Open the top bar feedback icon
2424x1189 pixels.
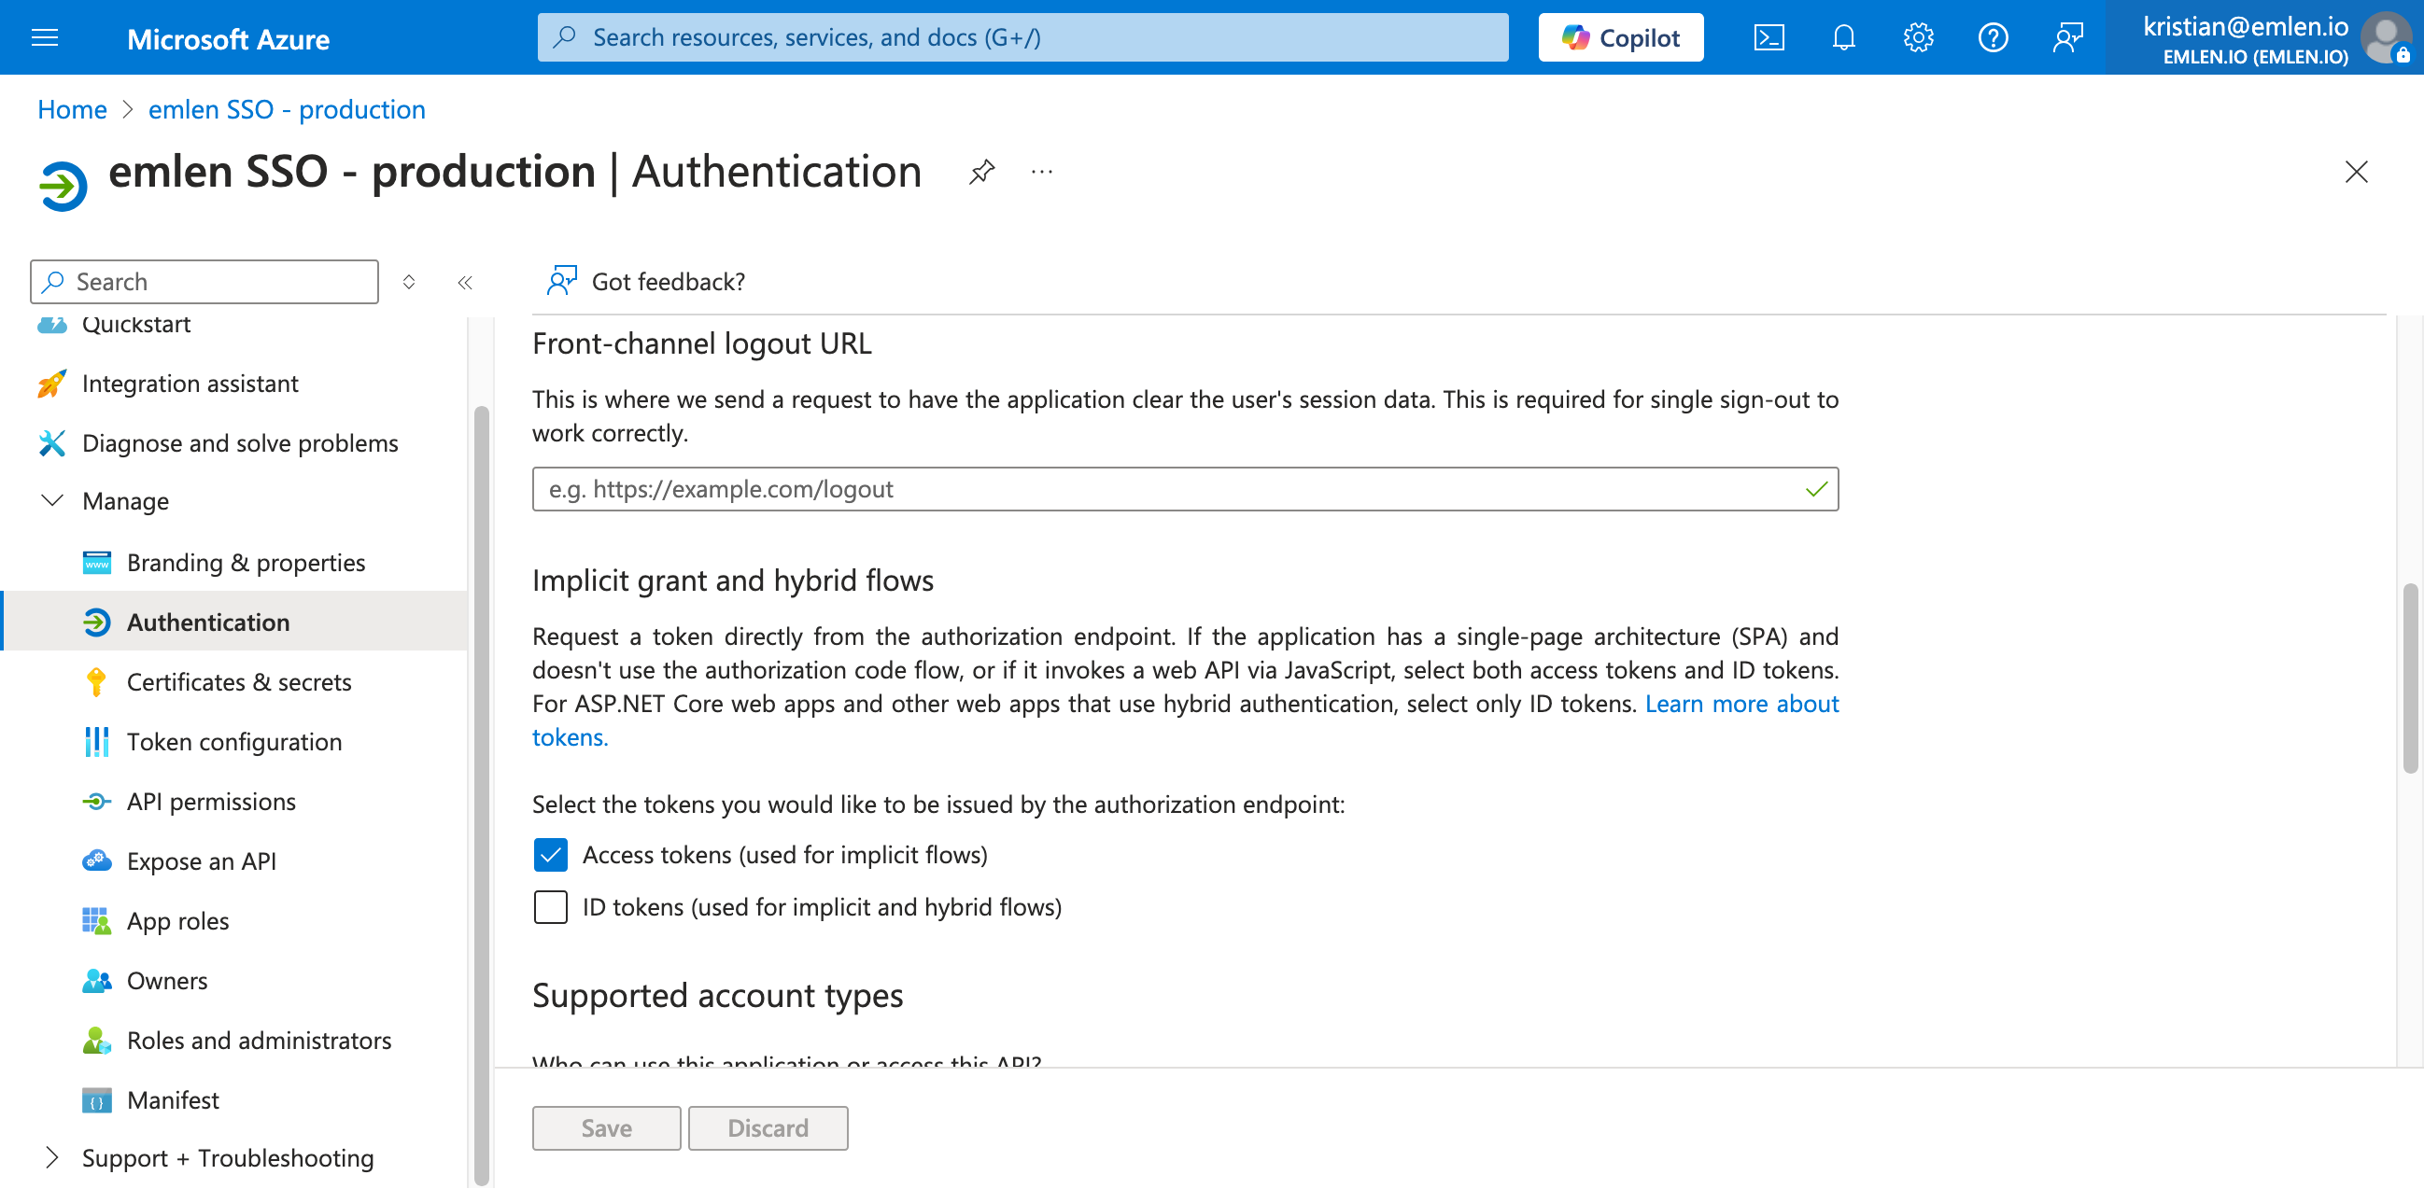[2067, 37]
